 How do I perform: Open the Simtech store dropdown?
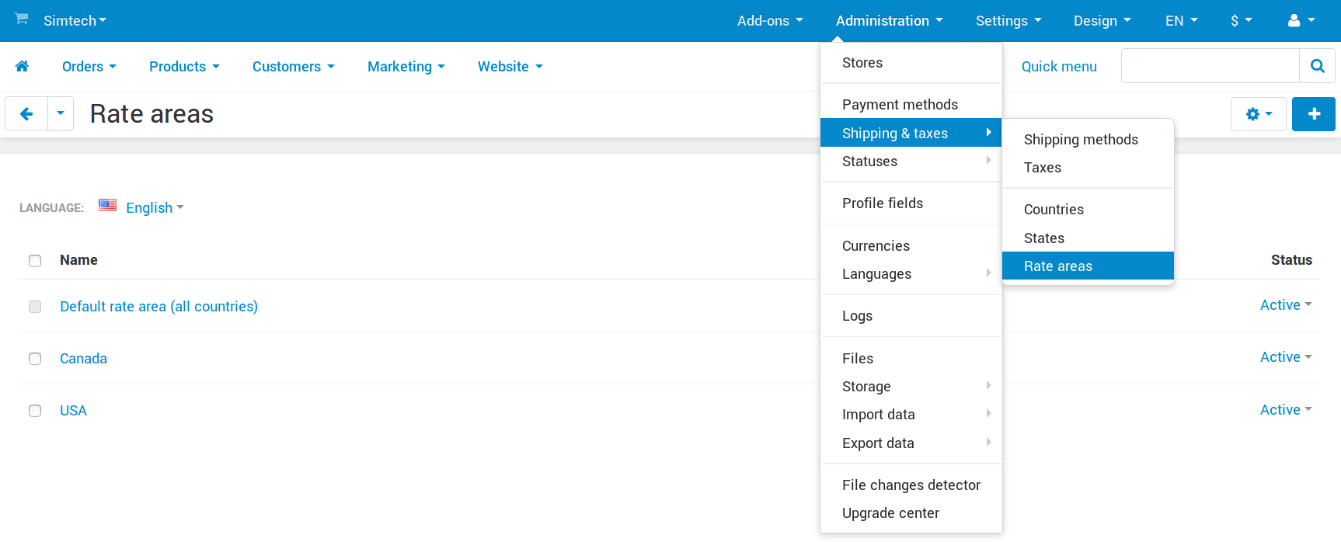point(75,21)
